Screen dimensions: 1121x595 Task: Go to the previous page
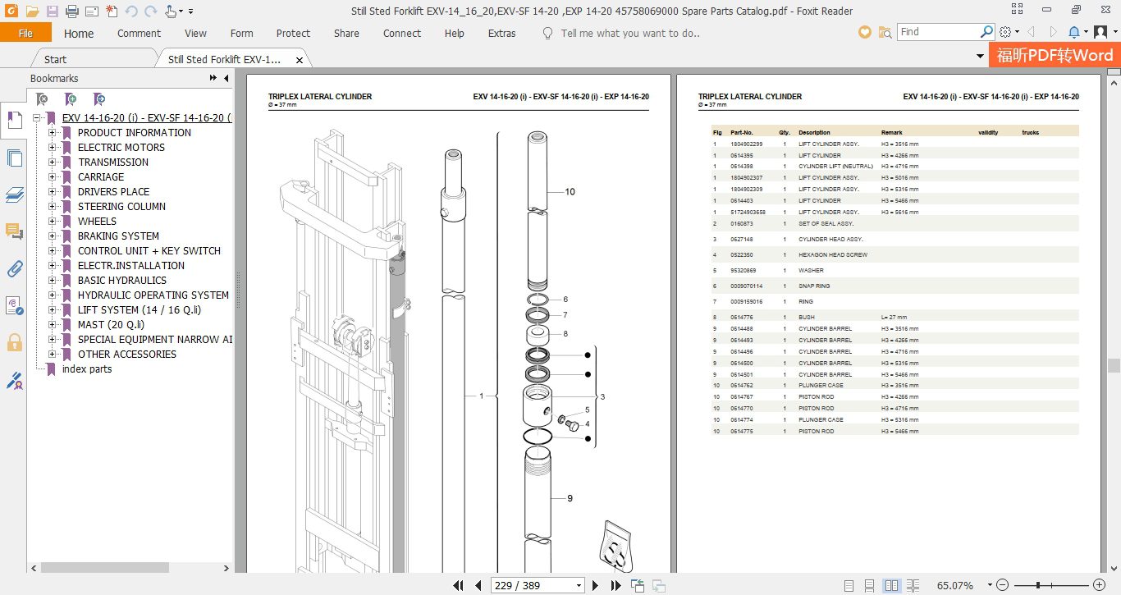click(x=478, y=585)
